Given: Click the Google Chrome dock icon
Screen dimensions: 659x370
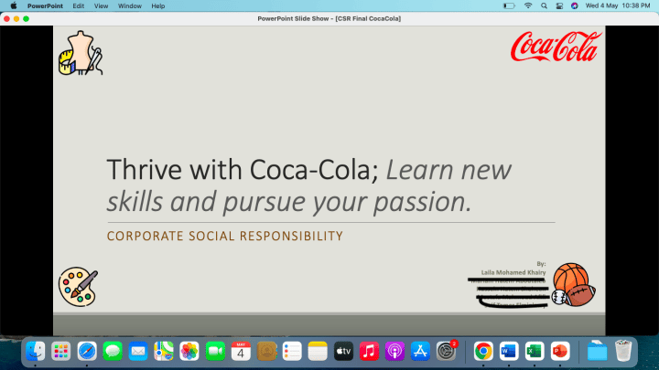Looking at the screenshot, I should click(482, 350).
